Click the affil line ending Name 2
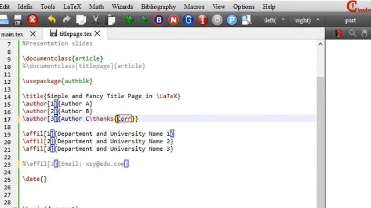Viewport: 371px width, 208px height. point(98,142)
